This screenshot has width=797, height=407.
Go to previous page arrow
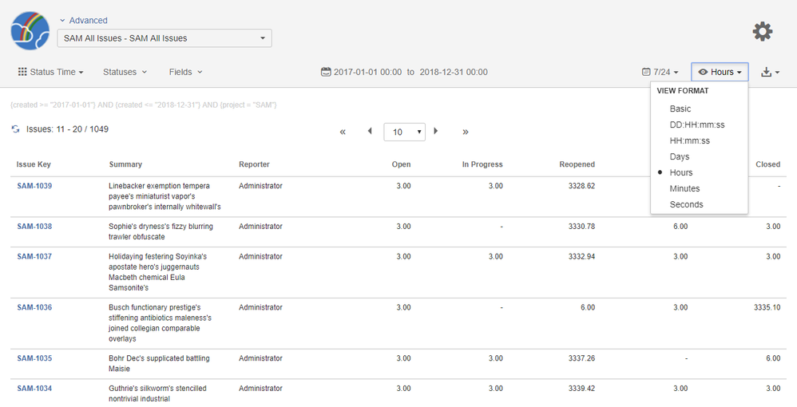pos(370,131)
